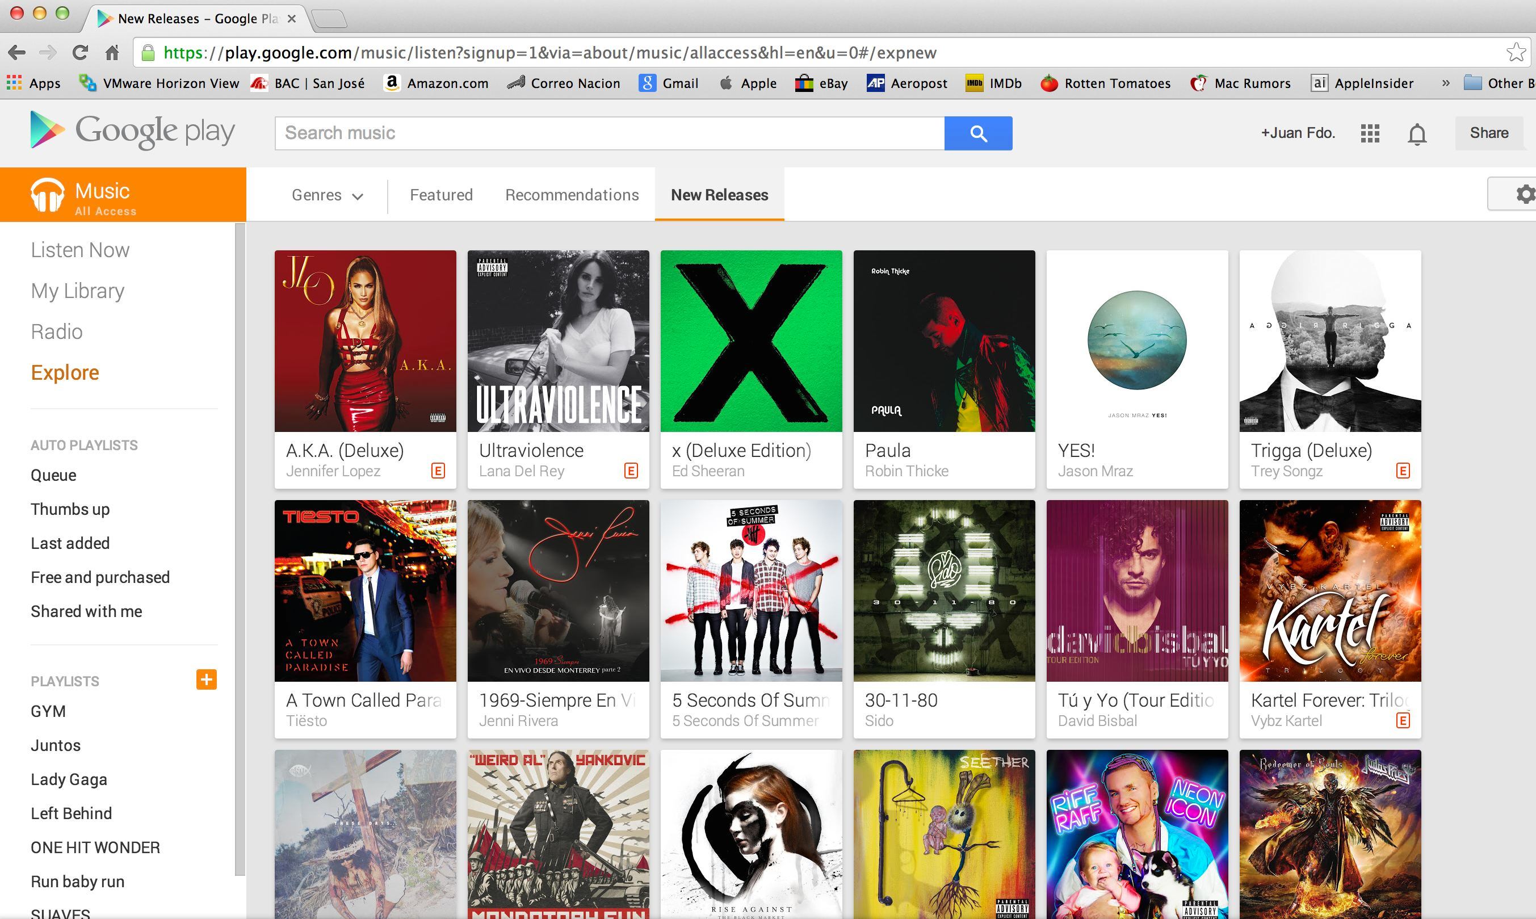Switch to the Featured tab
This screenshot has height=919, width=1536.
pos(441,195)
